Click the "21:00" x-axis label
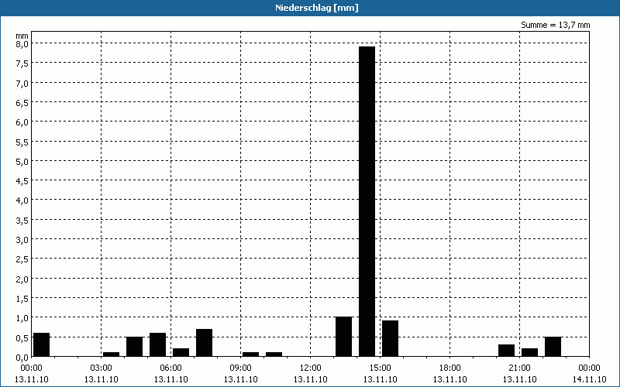 pyautogui.click(x=519, y=368)
